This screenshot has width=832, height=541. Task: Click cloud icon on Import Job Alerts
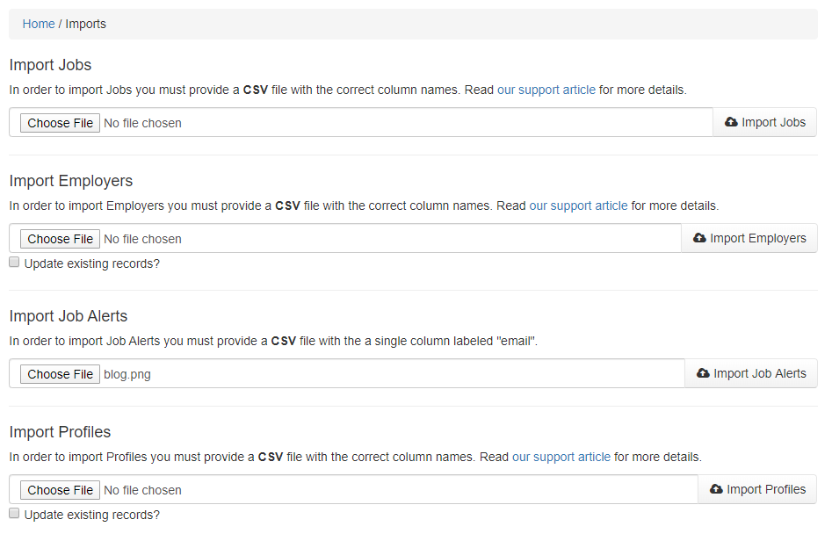[x=703, y=374]
